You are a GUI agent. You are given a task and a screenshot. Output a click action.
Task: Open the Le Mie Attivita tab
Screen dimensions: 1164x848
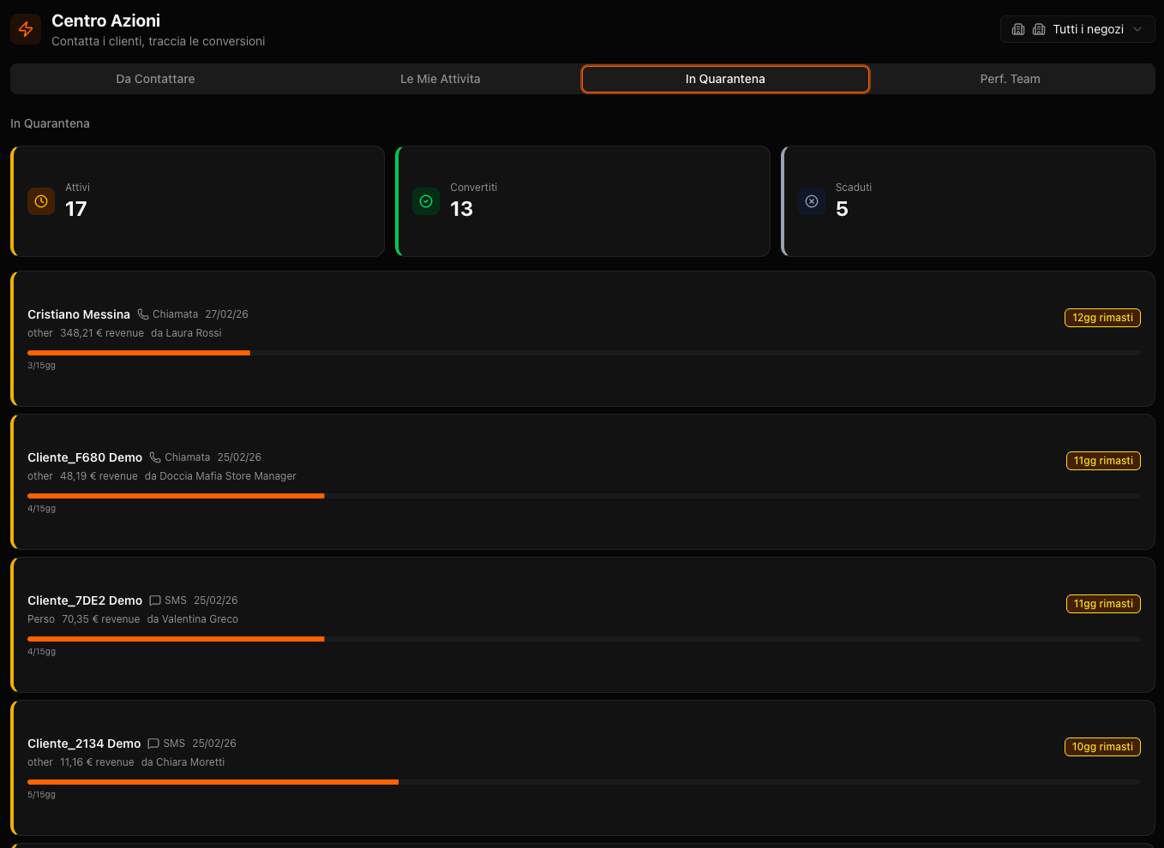[x=440, y=79]
